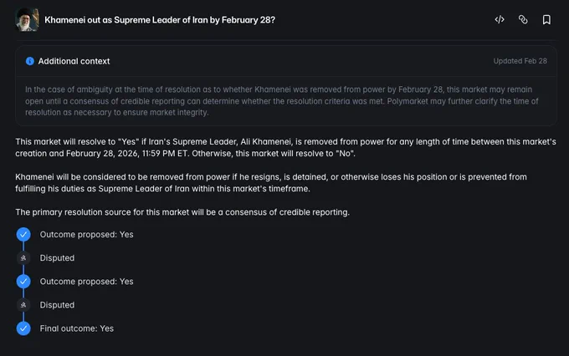Click the Final outcome checkmark icon
569x356 pixels.
(x=23, y=328)
